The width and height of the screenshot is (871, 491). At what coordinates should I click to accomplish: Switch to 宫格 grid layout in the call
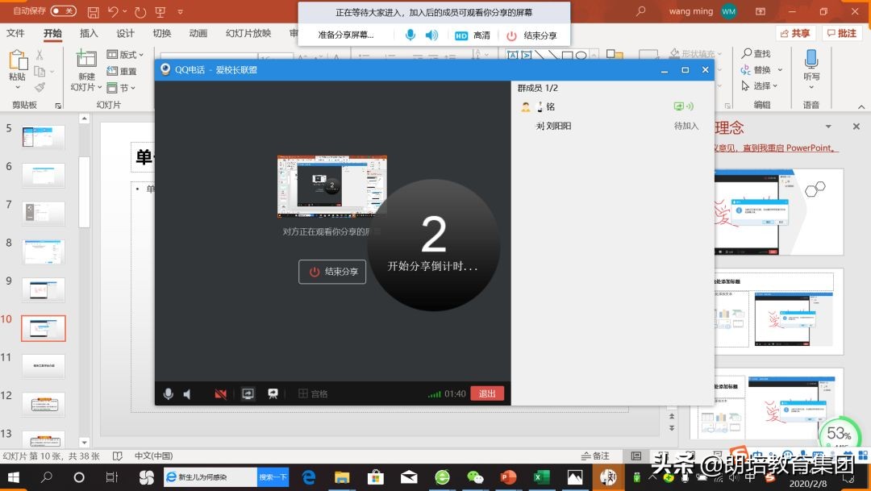click(x=311, y=393)
